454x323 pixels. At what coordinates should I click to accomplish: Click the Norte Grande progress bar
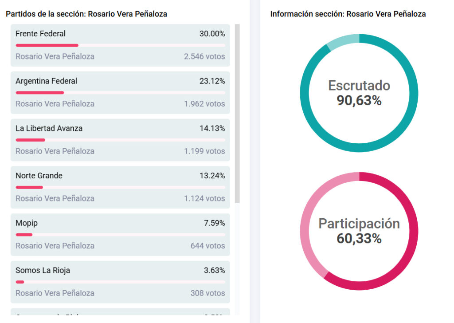point(120,187)
